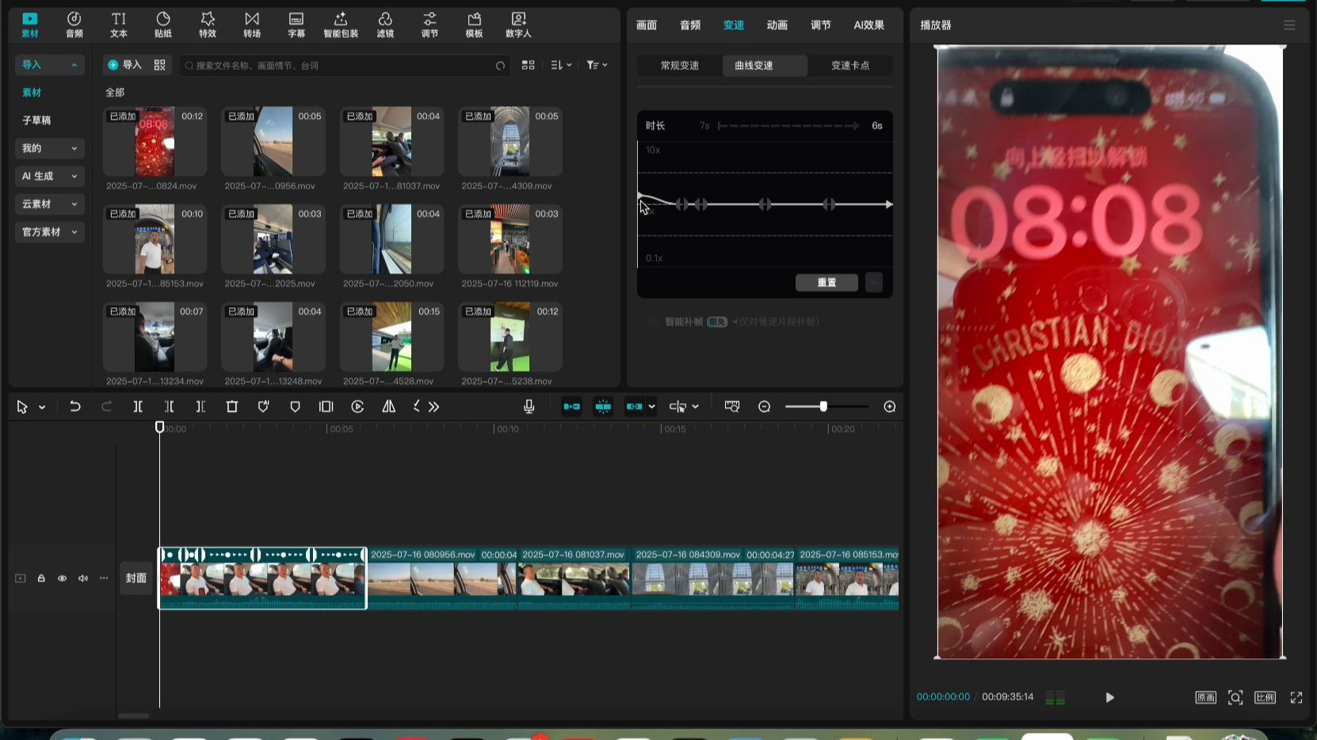
Task: Open the 智能包装 smart packaging tab
Action: click(341, 25)
